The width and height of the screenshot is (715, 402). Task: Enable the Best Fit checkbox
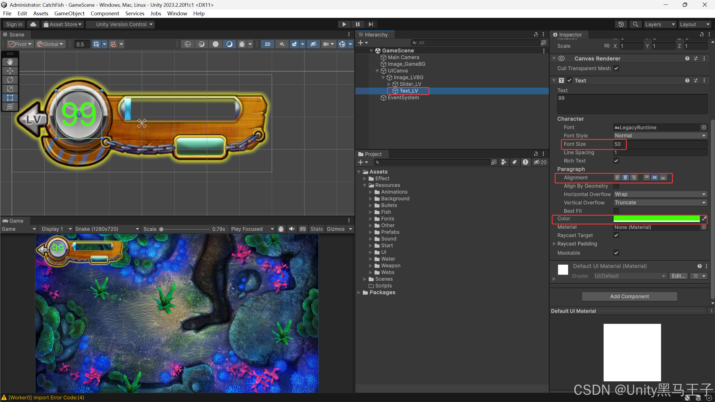coord(616,211)
